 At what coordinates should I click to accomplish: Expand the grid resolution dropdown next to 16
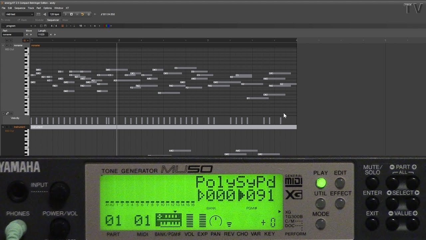[x=85, y=26]
